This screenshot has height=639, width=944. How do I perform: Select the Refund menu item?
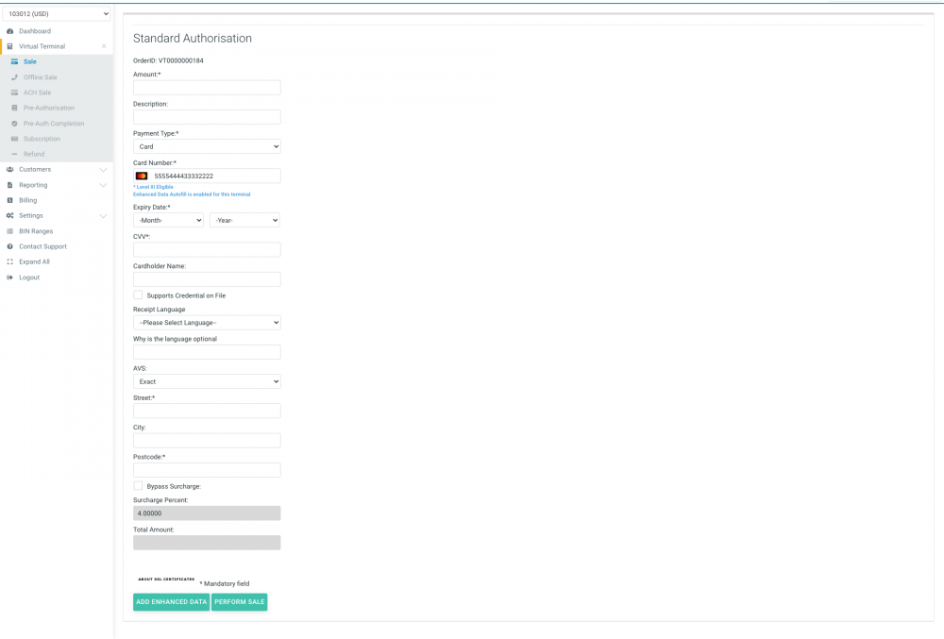coord(34,154)
